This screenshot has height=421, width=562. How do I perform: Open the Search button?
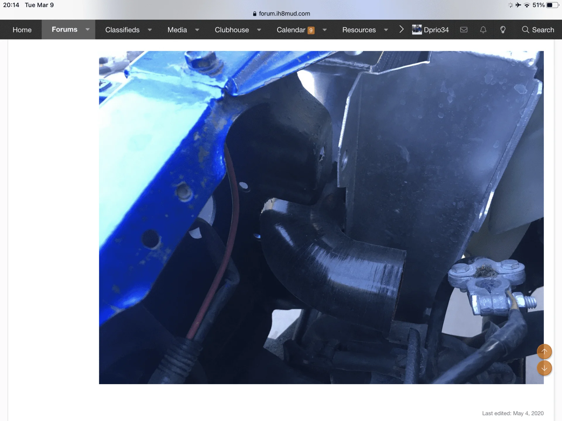click(538, 30)
